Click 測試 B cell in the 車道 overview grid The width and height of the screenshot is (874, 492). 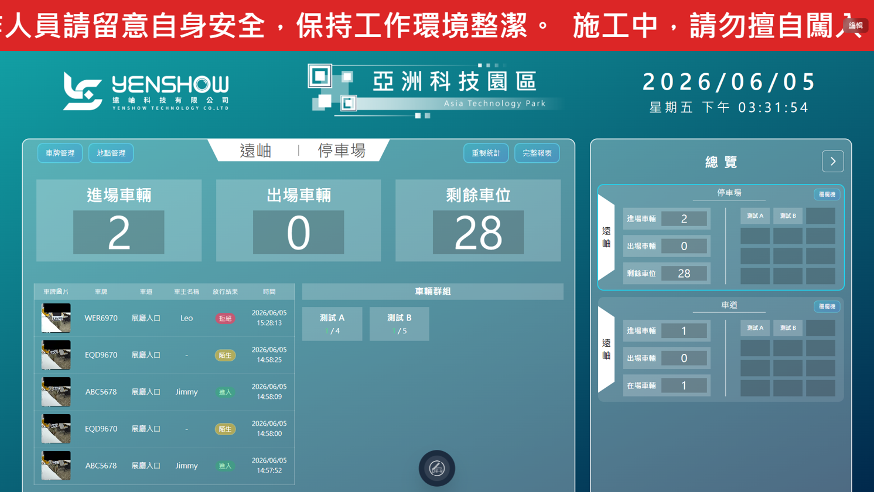tap(788, 328)
